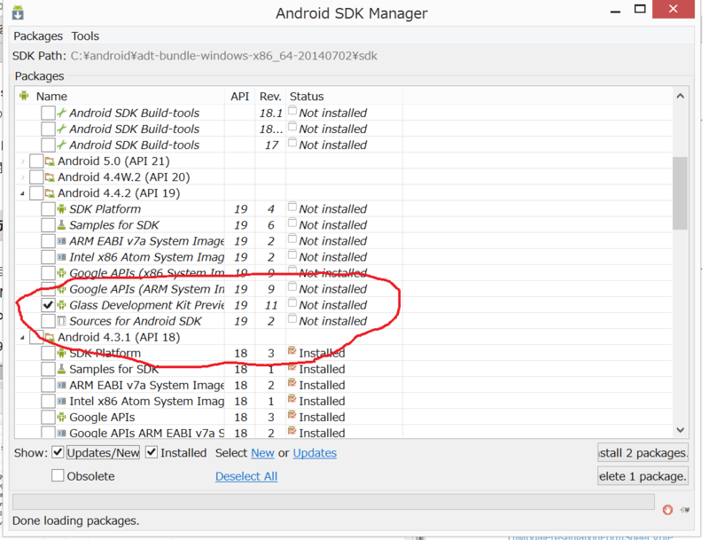
Task: Click the folder icon beside Android 4.4.2 (API 19)
Action: [50, 193]
